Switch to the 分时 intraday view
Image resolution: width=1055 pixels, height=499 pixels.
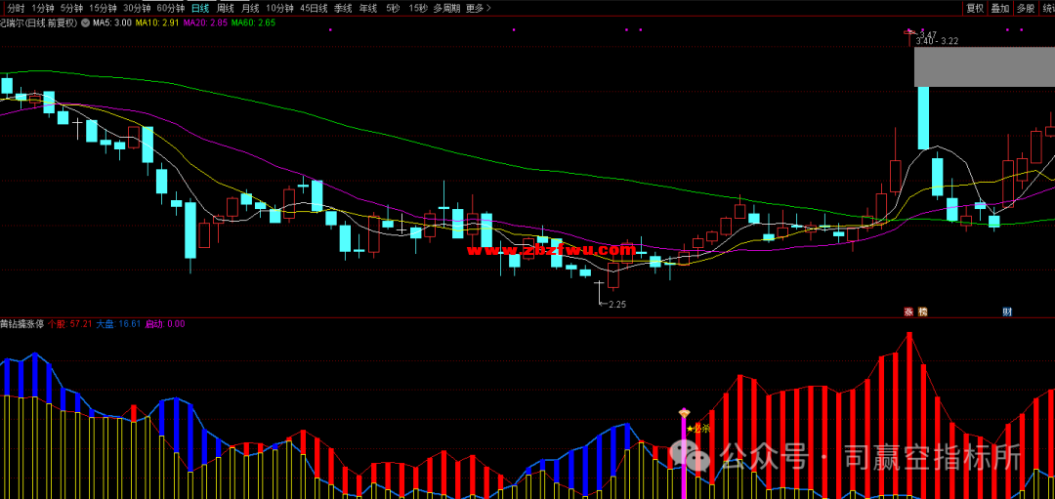point(16,9)
